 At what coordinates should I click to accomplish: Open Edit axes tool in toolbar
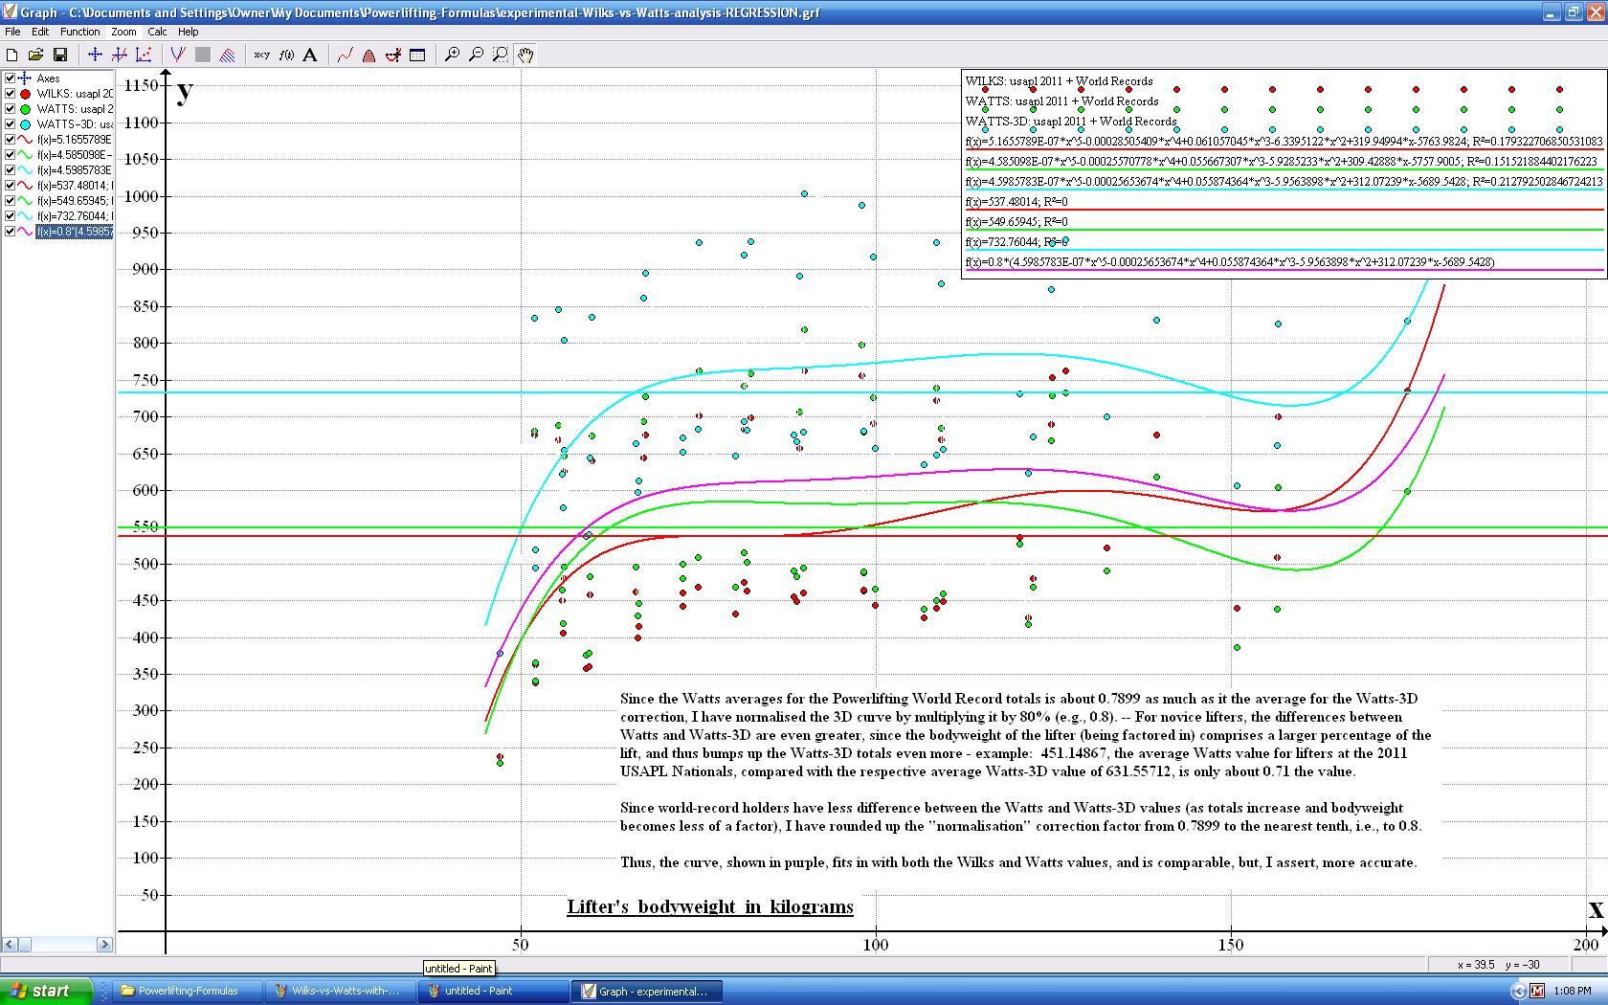pyautogui.click(x=95, y=55)
